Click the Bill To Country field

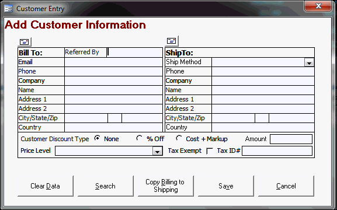tap(113, 128)
